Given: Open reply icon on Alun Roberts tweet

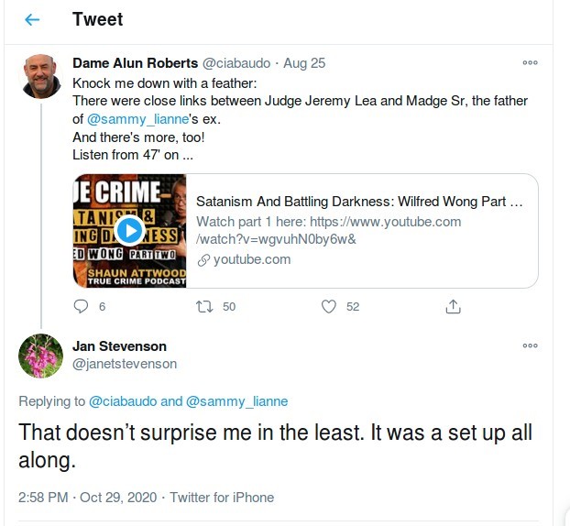Looking at the screenshot, I should pos(81,306).
